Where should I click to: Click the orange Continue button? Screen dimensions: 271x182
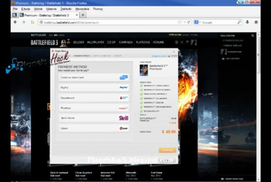167,150
